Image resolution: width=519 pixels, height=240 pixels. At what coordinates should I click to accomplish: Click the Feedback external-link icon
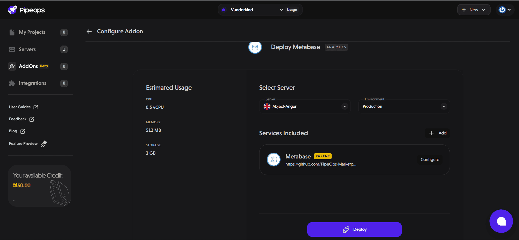coord(32,119)
